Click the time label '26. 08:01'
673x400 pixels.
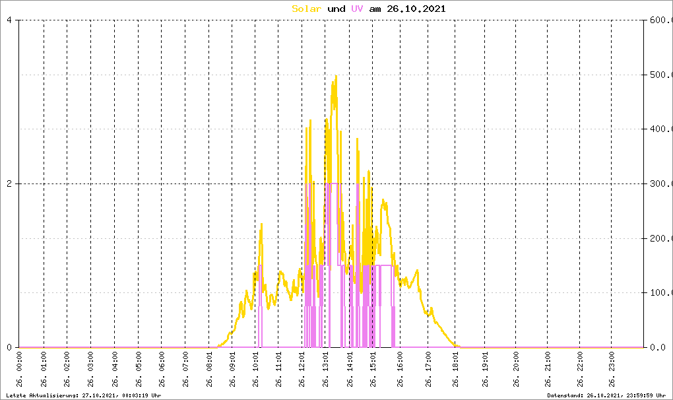pos(209,370)
